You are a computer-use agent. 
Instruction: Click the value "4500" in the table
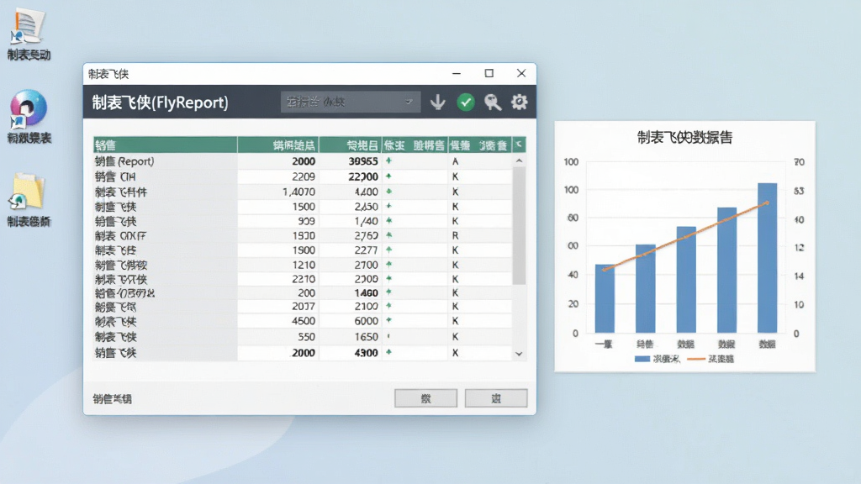[x=304, y=320]
